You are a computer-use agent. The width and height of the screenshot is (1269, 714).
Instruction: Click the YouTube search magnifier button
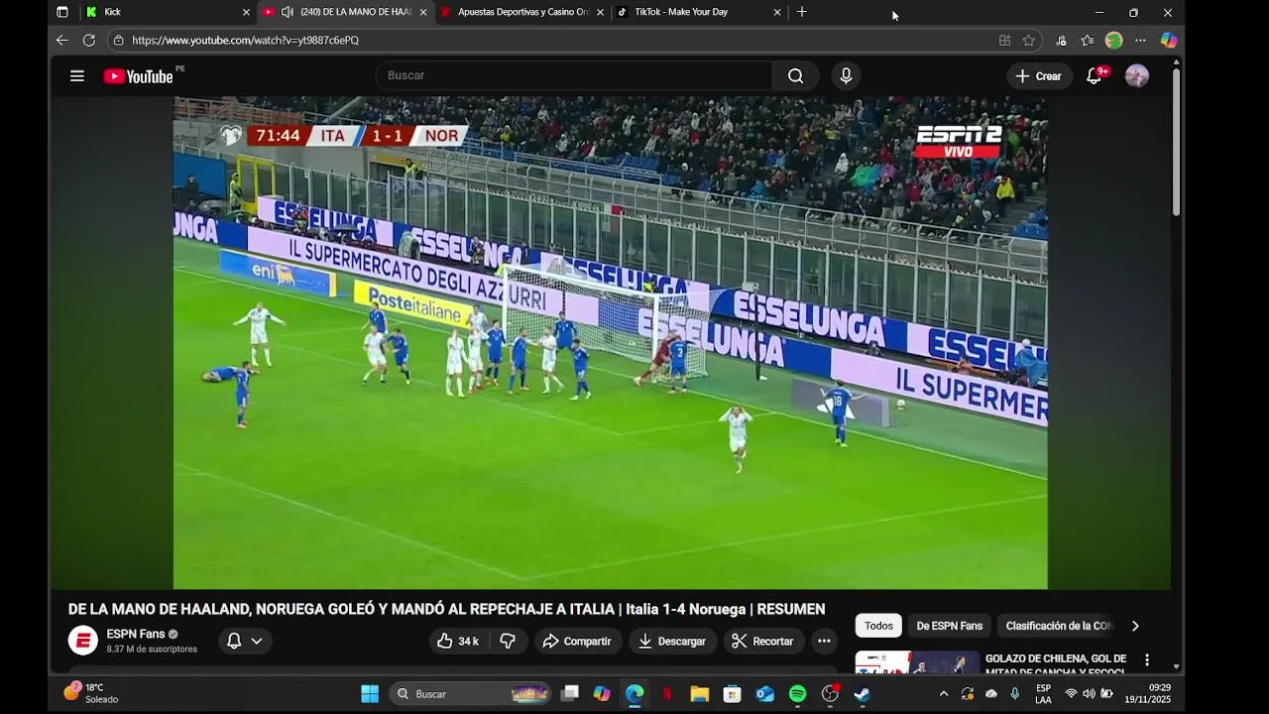click(795, 76)
